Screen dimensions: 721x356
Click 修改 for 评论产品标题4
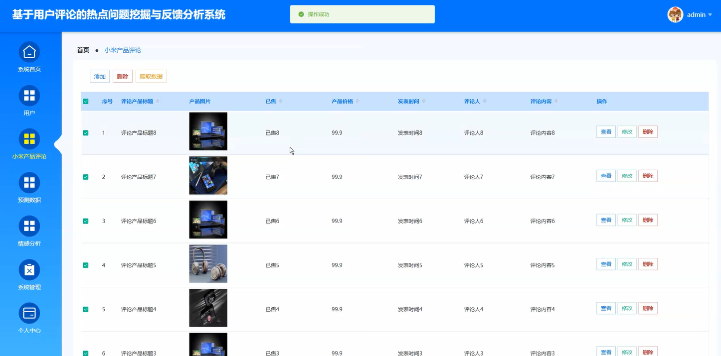coord(627,308)
